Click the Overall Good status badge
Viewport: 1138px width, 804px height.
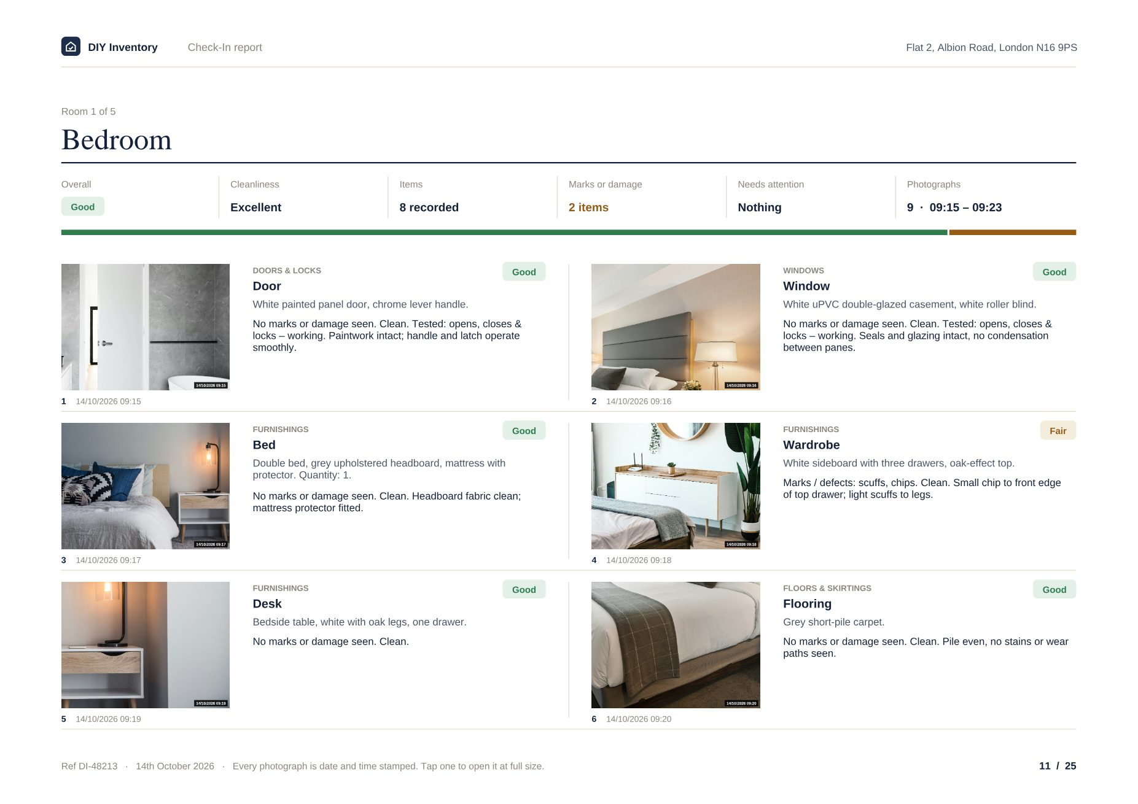pos(83,207)
